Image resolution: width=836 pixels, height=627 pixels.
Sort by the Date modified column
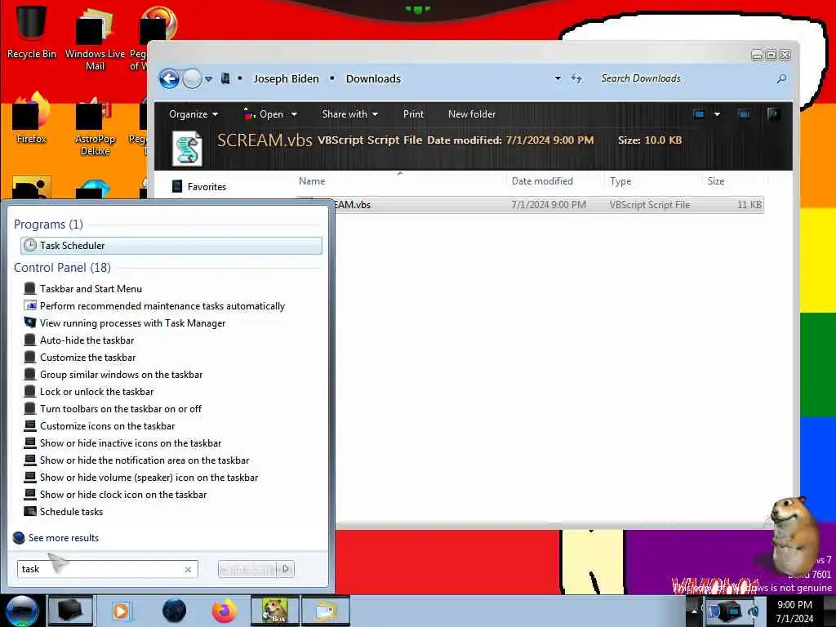542,181
